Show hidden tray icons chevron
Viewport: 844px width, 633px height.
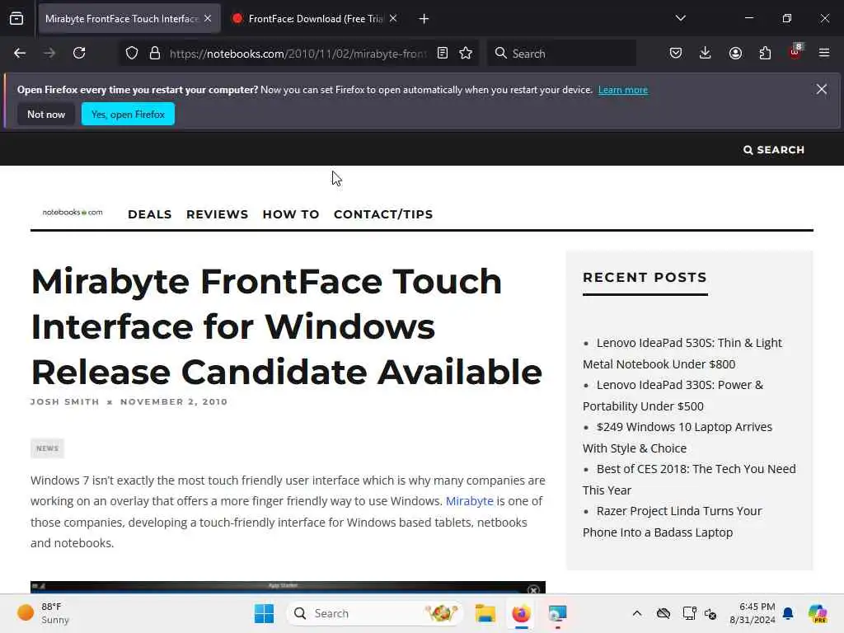pyautogui.click(x=637, y=613)
